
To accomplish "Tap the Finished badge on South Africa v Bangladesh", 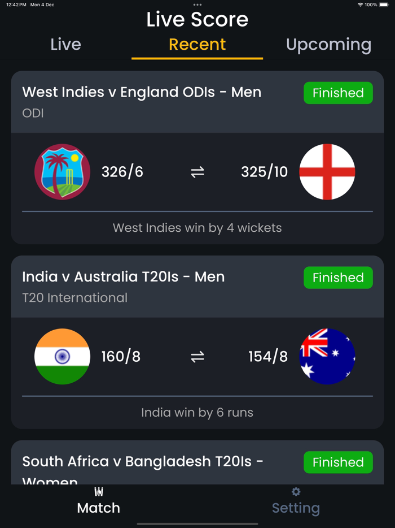I will pyautogui.click(x=338, y=462).
